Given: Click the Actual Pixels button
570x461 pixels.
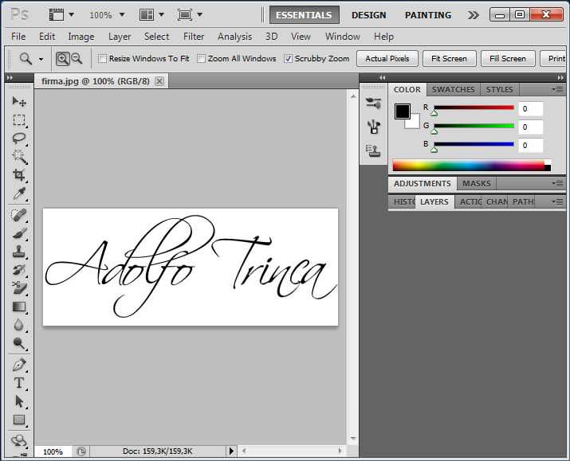Looking at the screenshot, I should pyautogui.click(x=387, y=58).
